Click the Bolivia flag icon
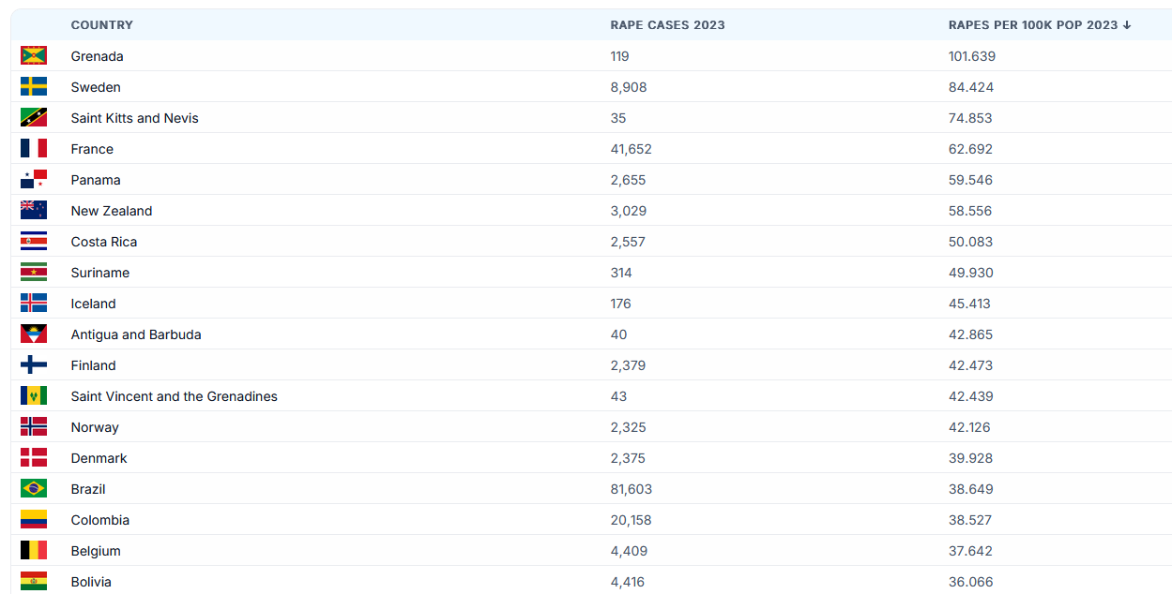The image size is (1172, 594). 34,582
